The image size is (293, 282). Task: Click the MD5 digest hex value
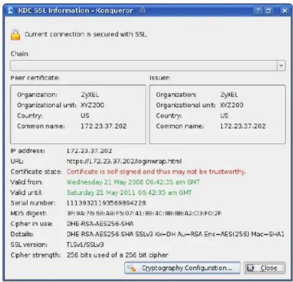144,213
